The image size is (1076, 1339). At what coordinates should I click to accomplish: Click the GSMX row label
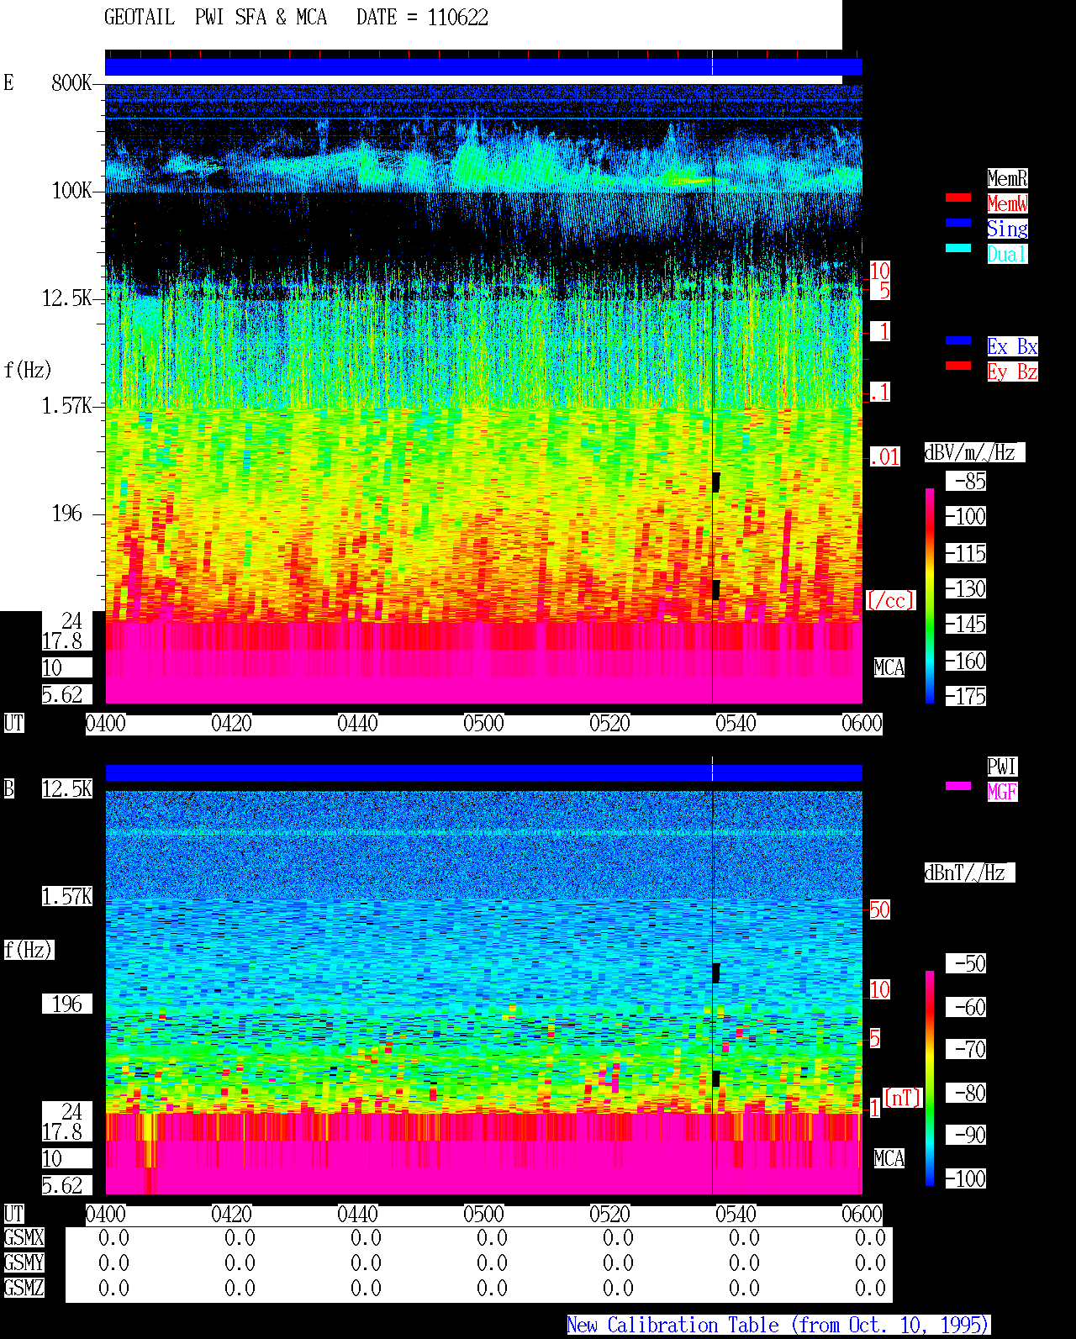[24, 1238]
